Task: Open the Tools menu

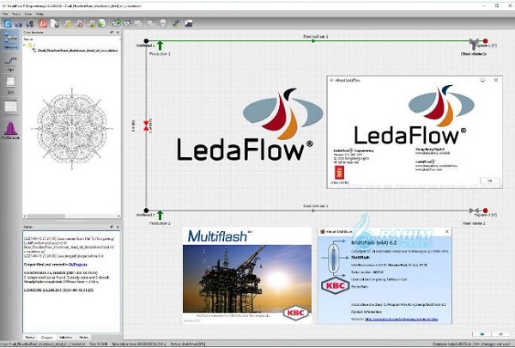Action: (16, 14)
